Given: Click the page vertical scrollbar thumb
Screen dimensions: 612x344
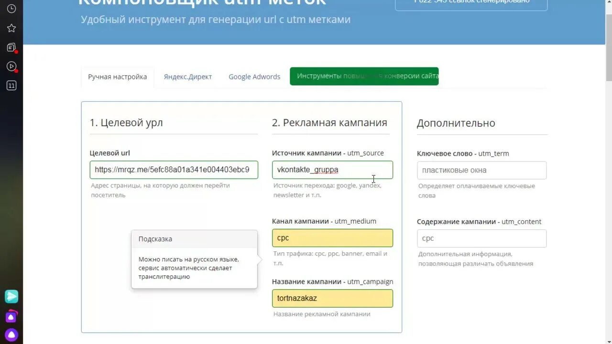Looking at the screenshot, I should pyautogui.click(x=609, y=48).
